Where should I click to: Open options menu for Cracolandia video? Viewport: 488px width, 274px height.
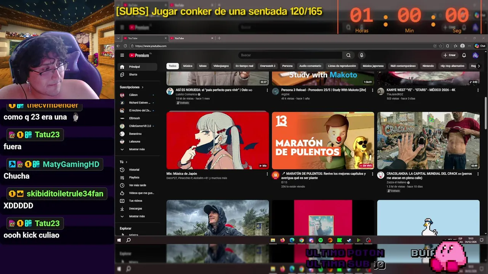coord(478,174)
